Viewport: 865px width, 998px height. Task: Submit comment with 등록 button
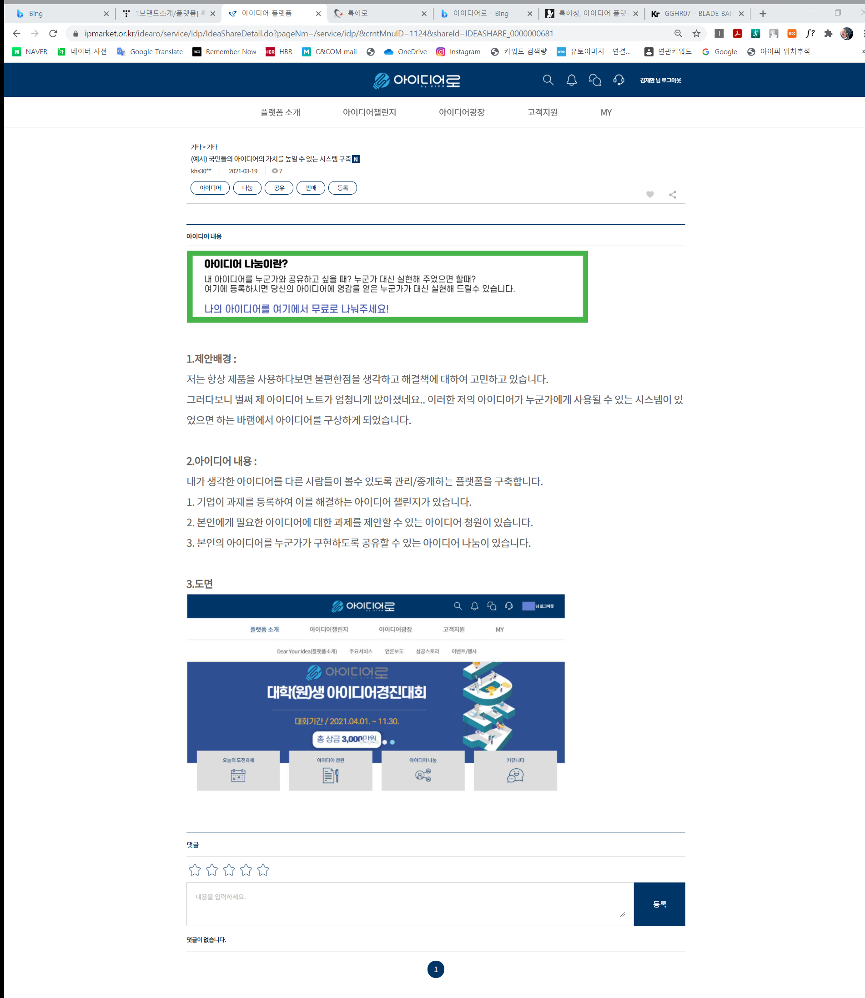point(659,904)
